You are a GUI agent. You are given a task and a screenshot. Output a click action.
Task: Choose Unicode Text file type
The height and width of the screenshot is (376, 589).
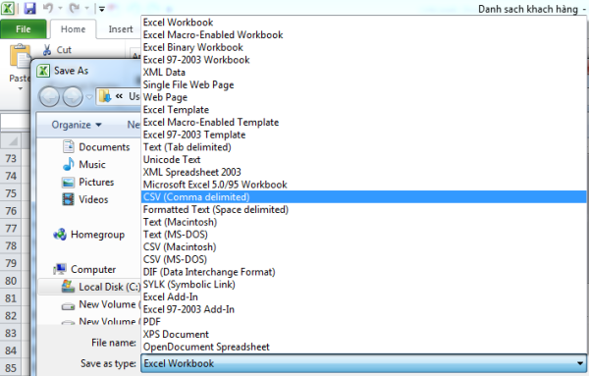(x=363, y=160)
